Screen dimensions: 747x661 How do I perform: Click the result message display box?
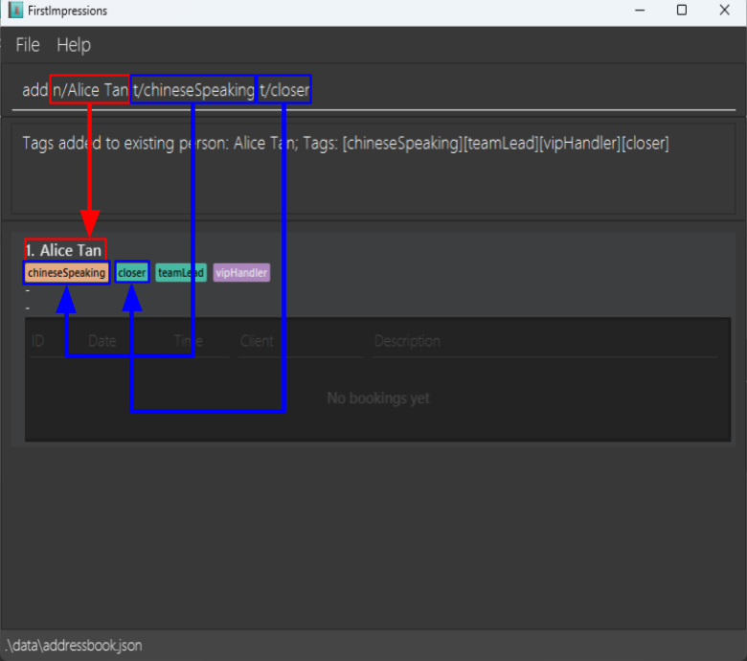tap(373, 169)
